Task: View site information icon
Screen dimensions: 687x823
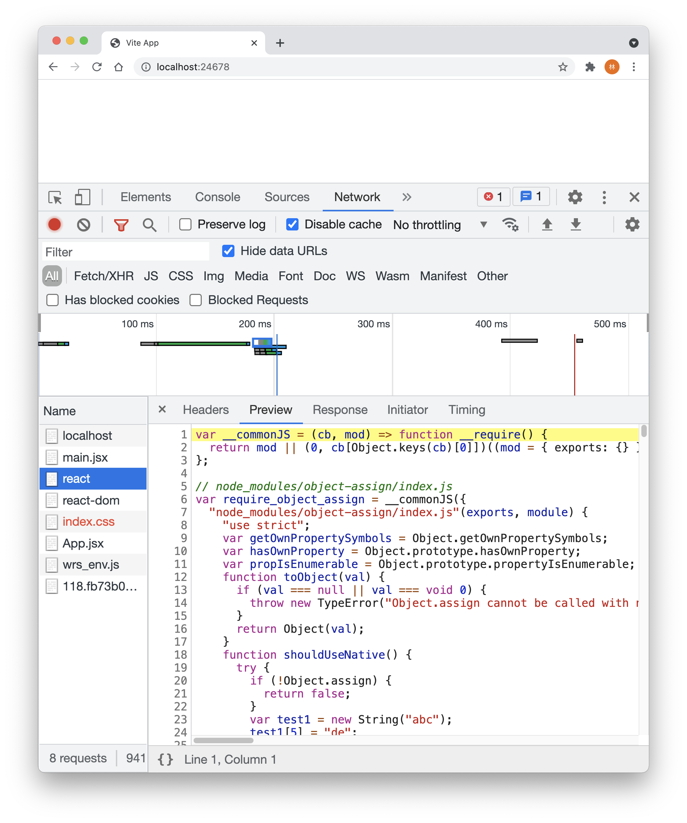Action: pos(146,67)
